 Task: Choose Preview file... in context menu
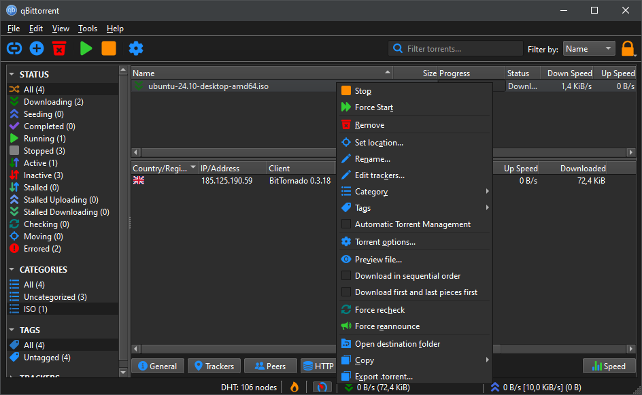(x=414, y=260)
